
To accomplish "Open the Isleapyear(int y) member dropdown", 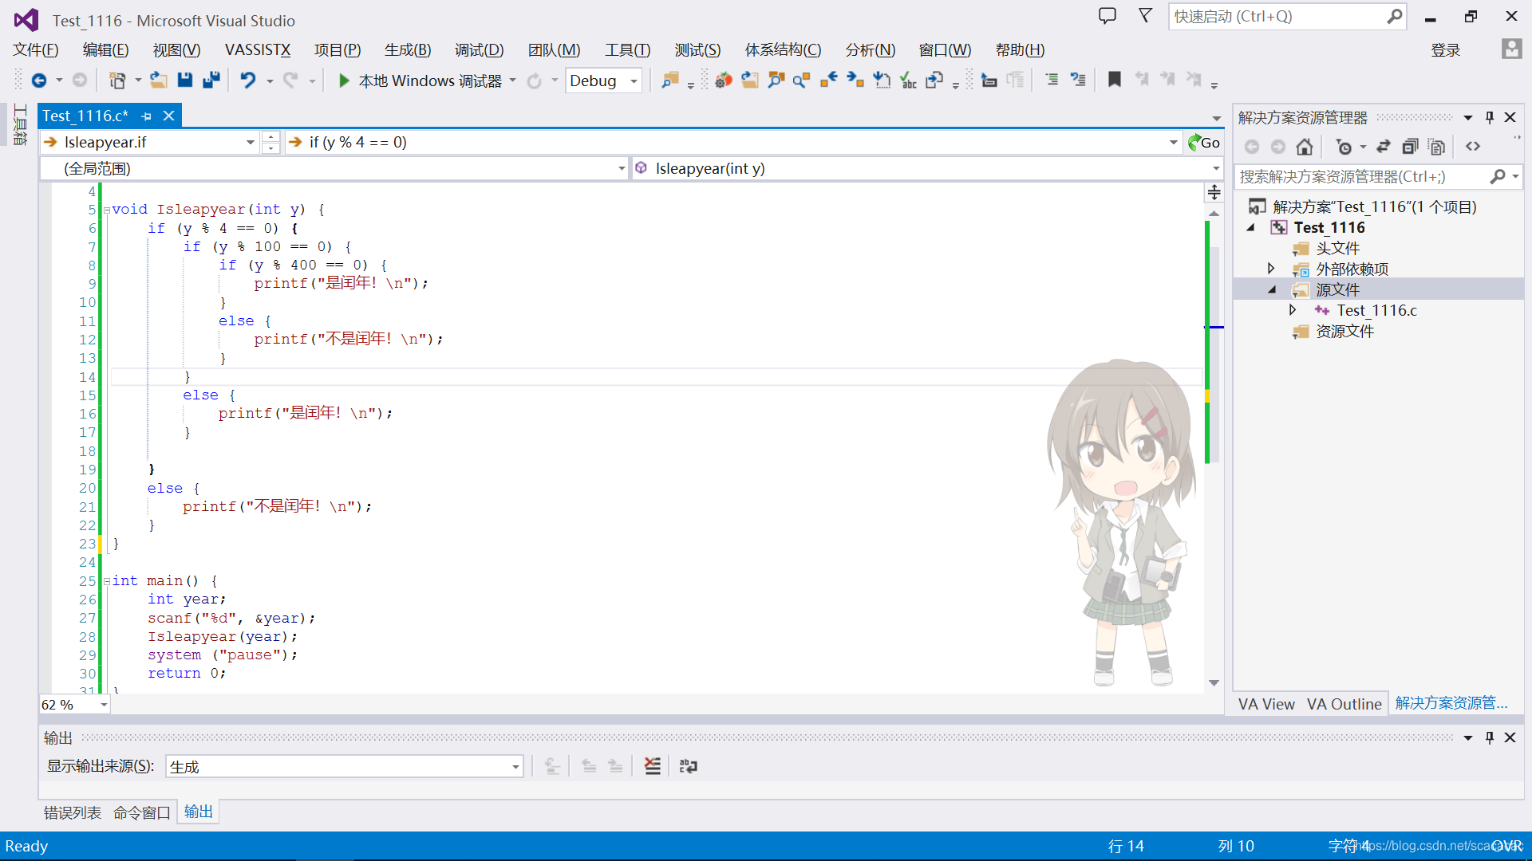I will (1216, 168).
